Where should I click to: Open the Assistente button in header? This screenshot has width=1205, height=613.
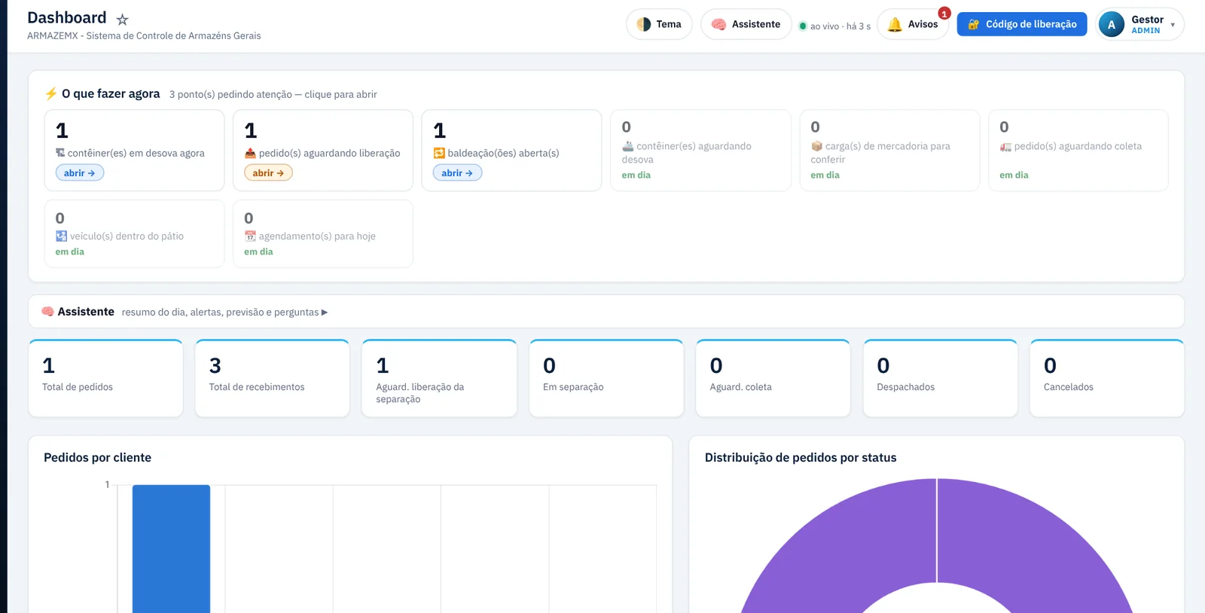pos(746,24)
